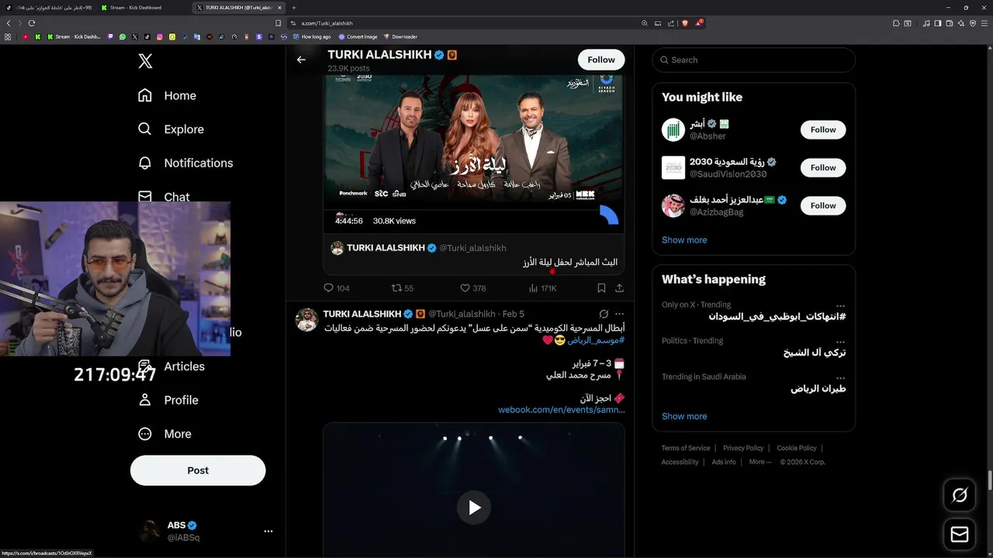The image size is (993, 558).
Task: Open Brave Shields lion icon
Action: [x=685, y=23]
